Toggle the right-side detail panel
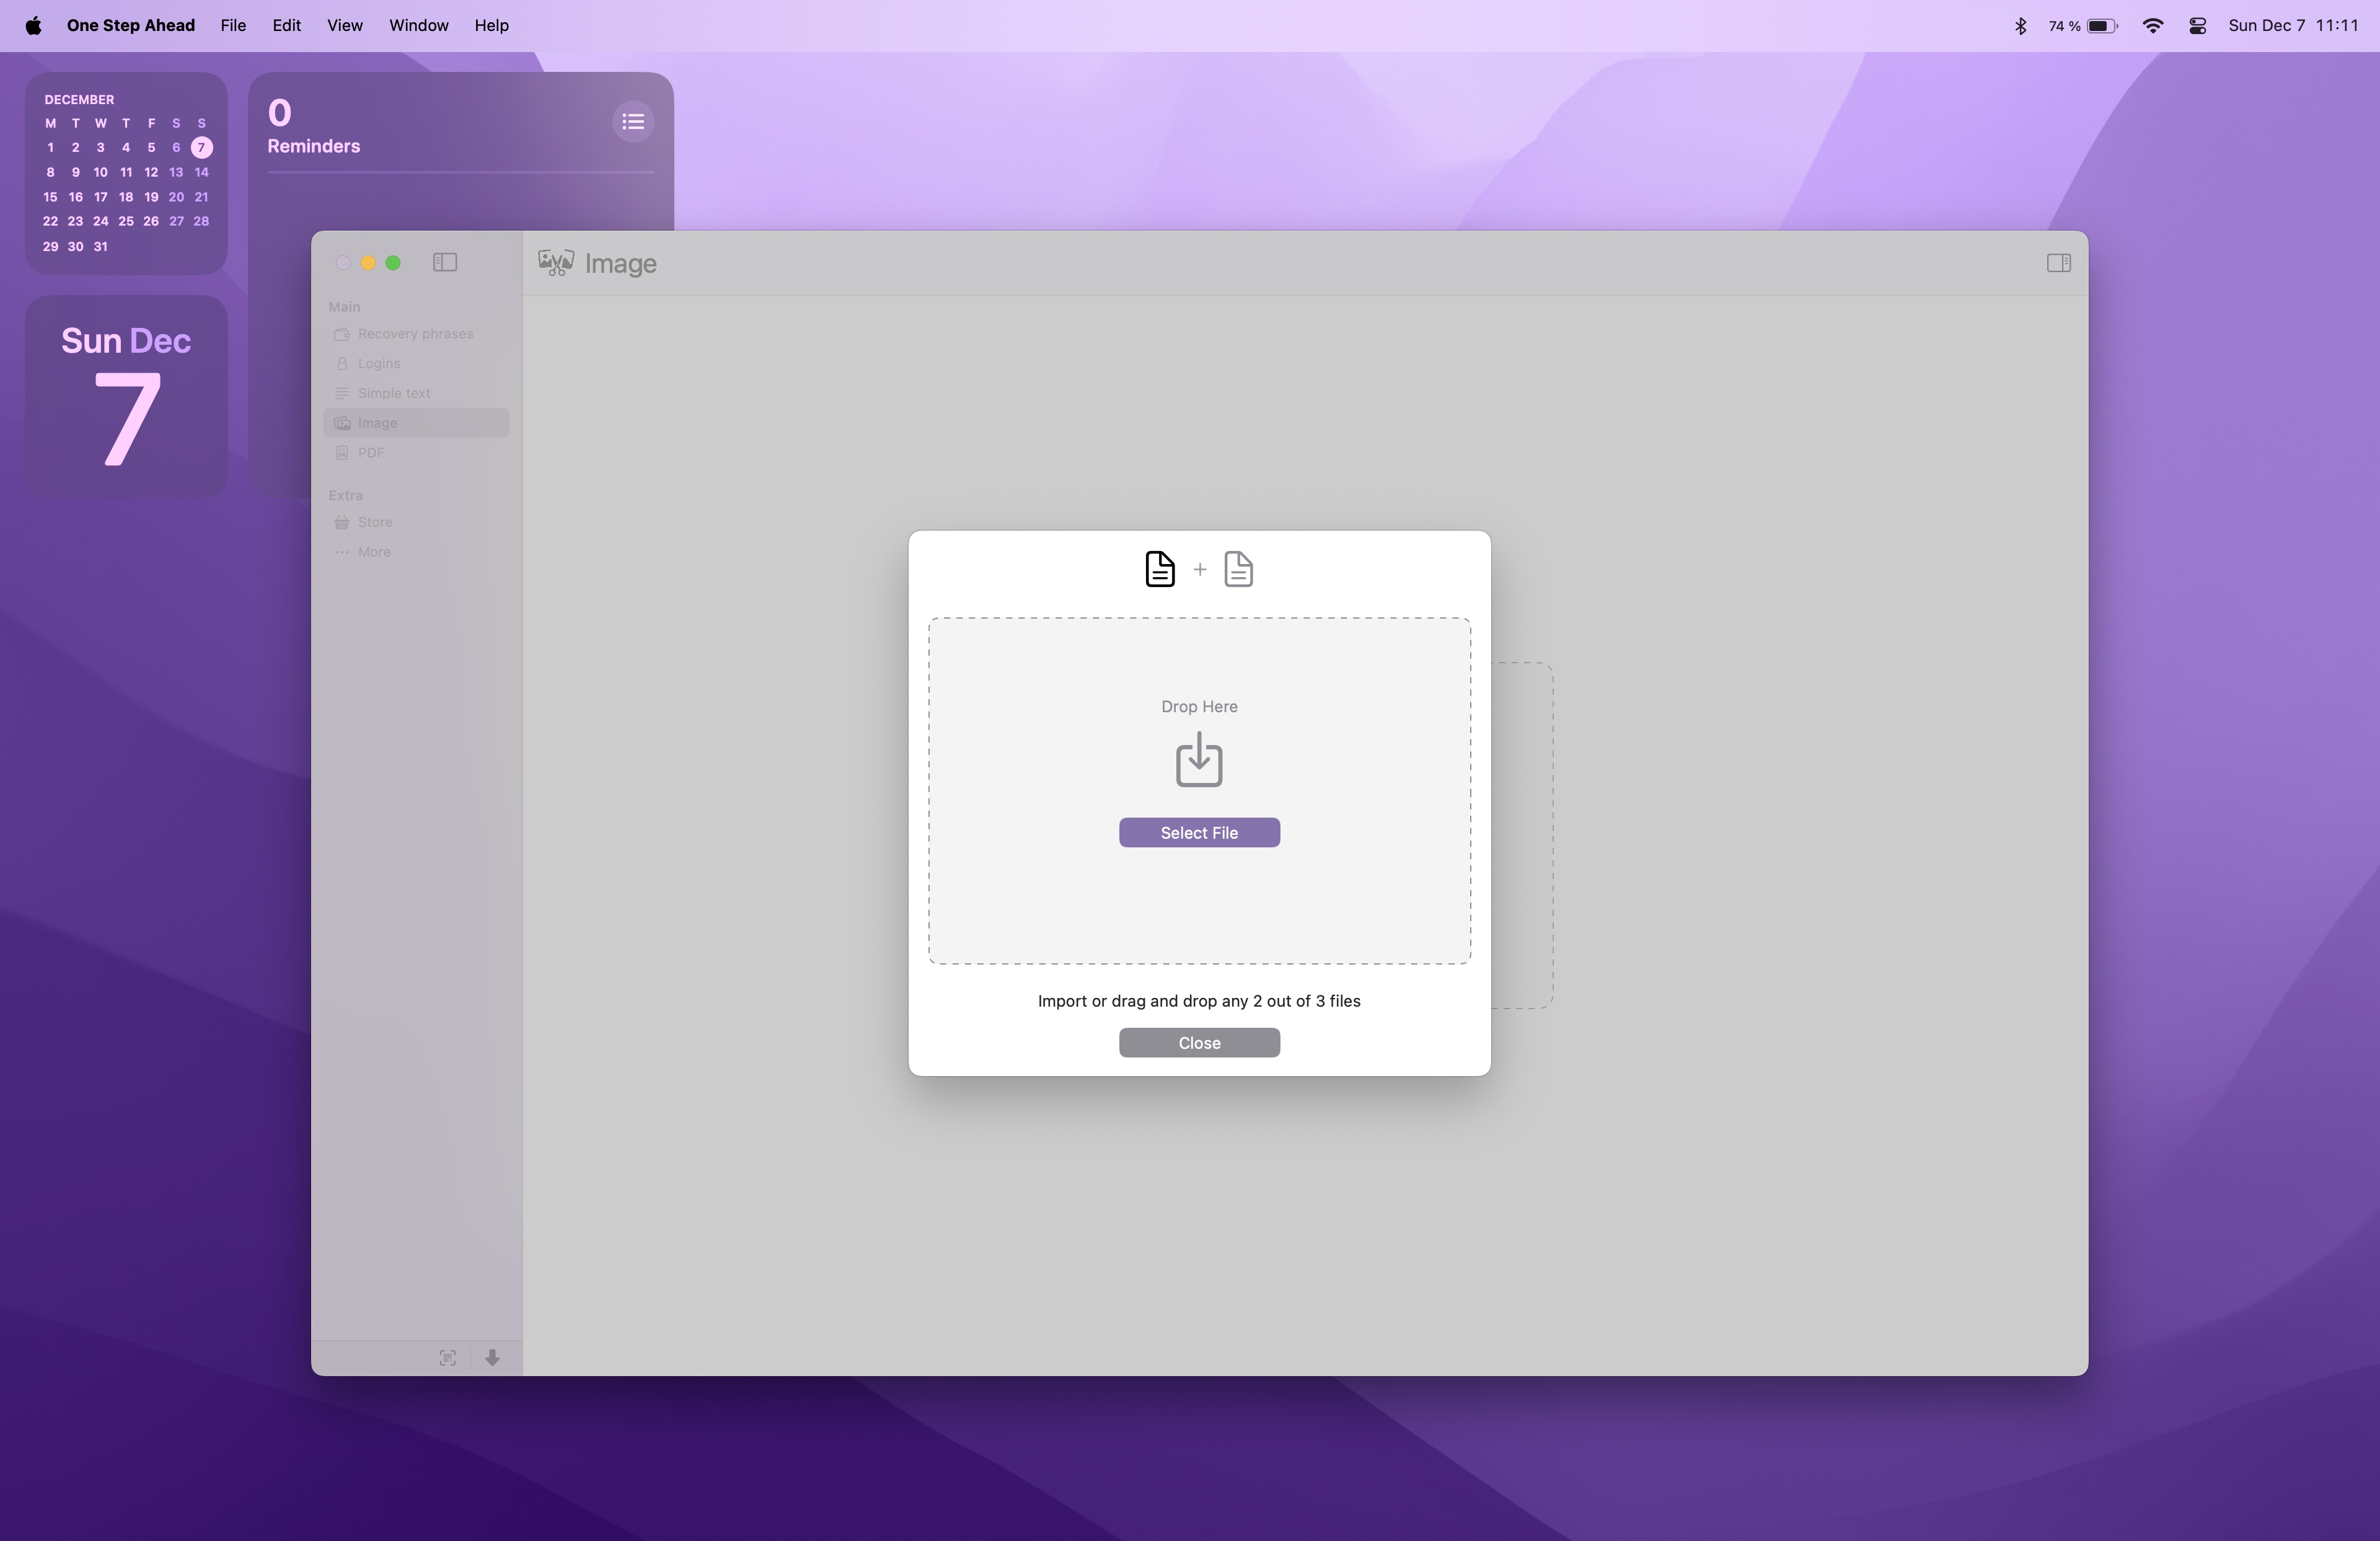The image size is (2380, 1541). coord(2059,263)
